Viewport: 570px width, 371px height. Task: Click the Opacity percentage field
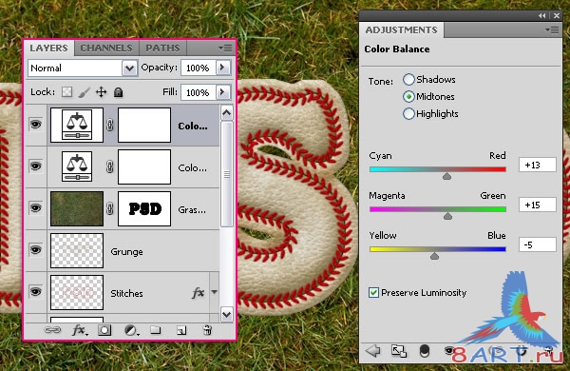point(199,68)
